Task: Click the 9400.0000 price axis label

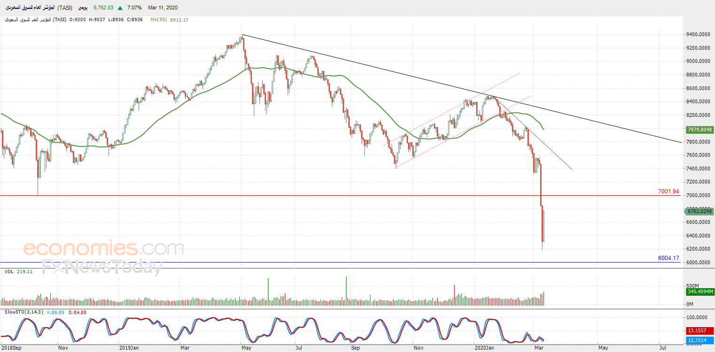Action: point(698,35)
